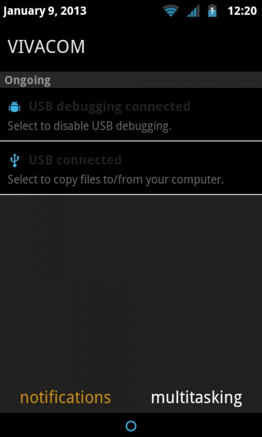Tap the blue circle handle icon
This screenshot has width=262, height=437.
tap(131, 426)
